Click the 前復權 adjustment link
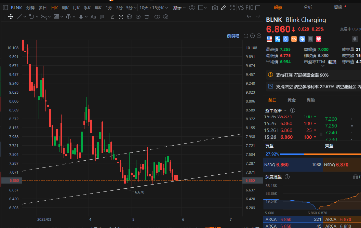 pyautogui.click(x=233, y=36)
